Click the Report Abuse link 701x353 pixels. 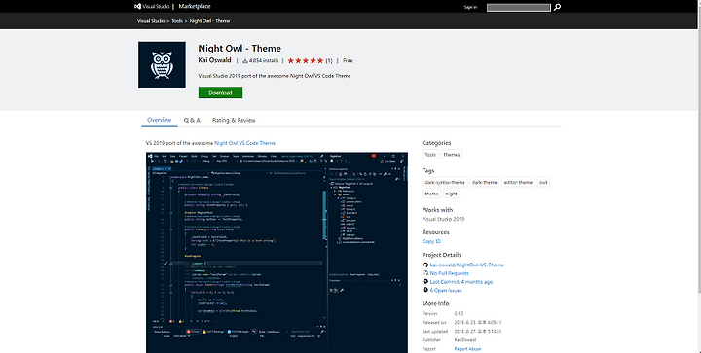pyautogui.click(x=467, y=349)
